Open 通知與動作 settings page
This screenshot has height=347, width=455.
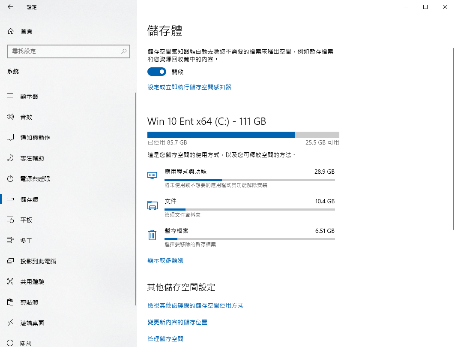35,138
